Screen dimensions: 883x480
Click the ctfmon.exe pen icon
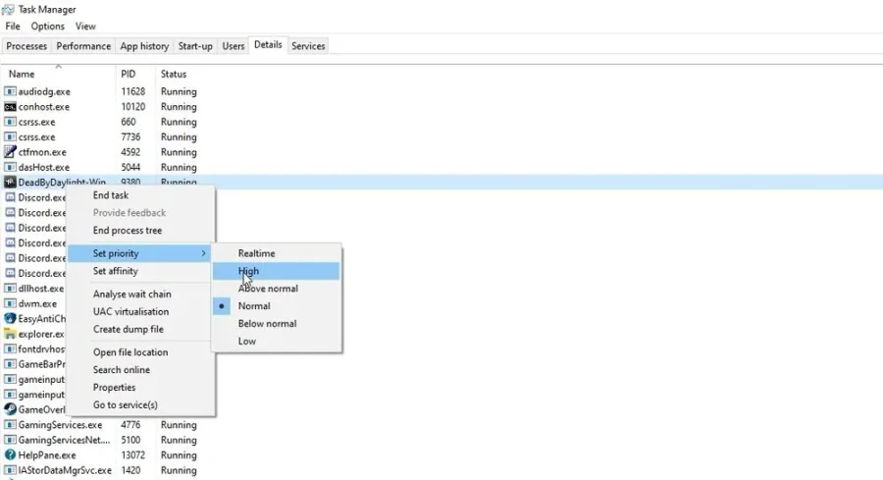(x=10, y=152)
